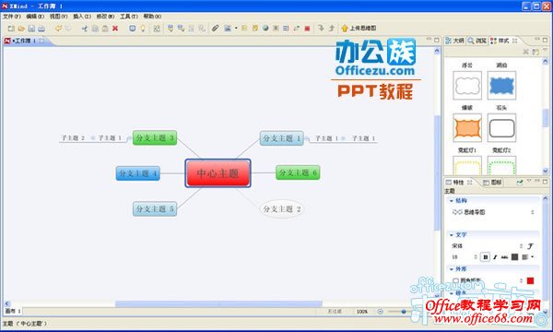This screenshot has width=553, height=332.
Task: Switch to the 大纲 outline tab
Action: 455,41
